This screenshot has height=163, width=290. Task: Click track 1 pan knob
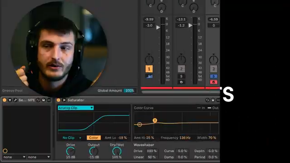pyautogui.click(x=149, y=59)
